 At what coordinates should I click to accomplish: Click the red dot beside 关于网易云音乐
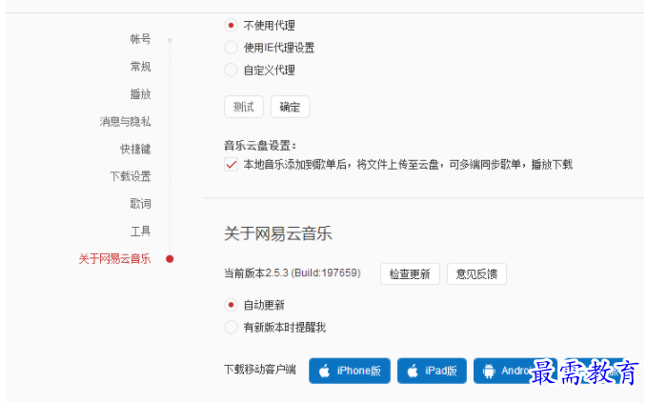coord(170,259)
